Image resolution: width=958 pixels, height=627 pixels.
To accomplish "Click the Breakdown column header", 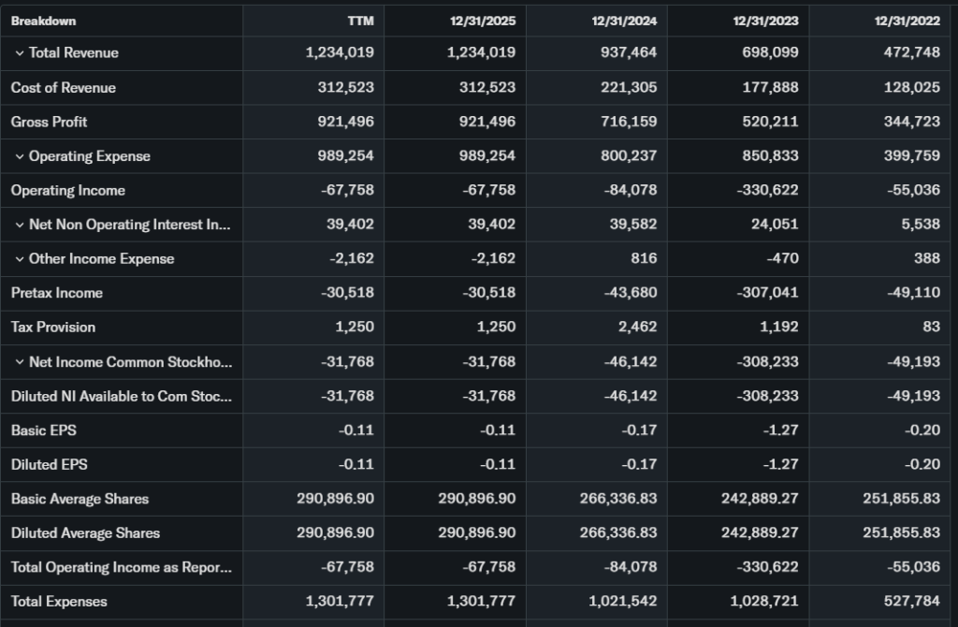I will 44,21.
